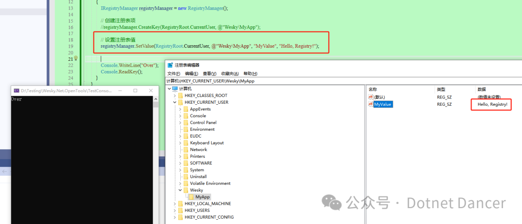Click the MyApp folder icon

191,197
